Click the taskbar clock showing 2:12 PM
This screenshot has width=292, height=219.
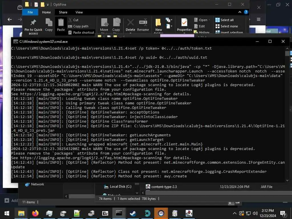268,213
